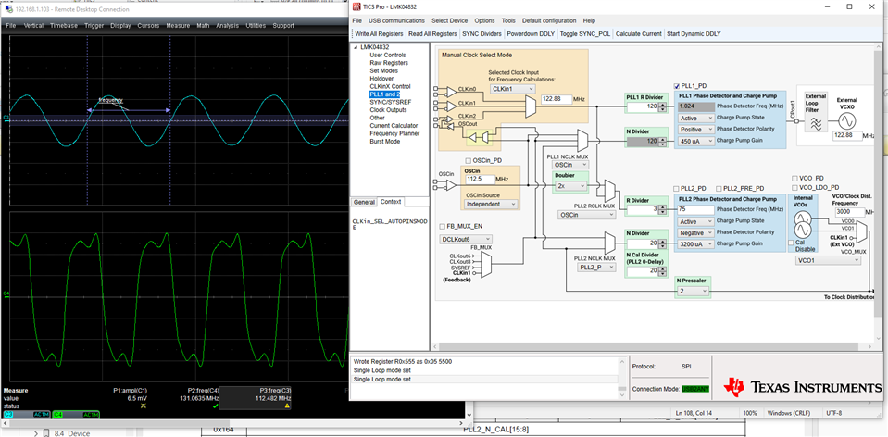Click Calculate Current button
This screenshot has height=437, width=888.
pyautogui.click(x=638, y=34)
